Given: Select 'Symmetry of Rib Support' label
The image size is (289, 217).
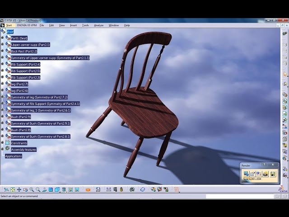Looking at the screenshot, I should point(45,104).
